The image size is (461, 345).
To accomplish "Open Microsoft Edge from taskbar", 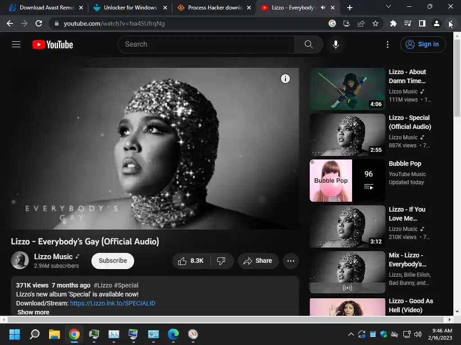I will coord(173,334).
